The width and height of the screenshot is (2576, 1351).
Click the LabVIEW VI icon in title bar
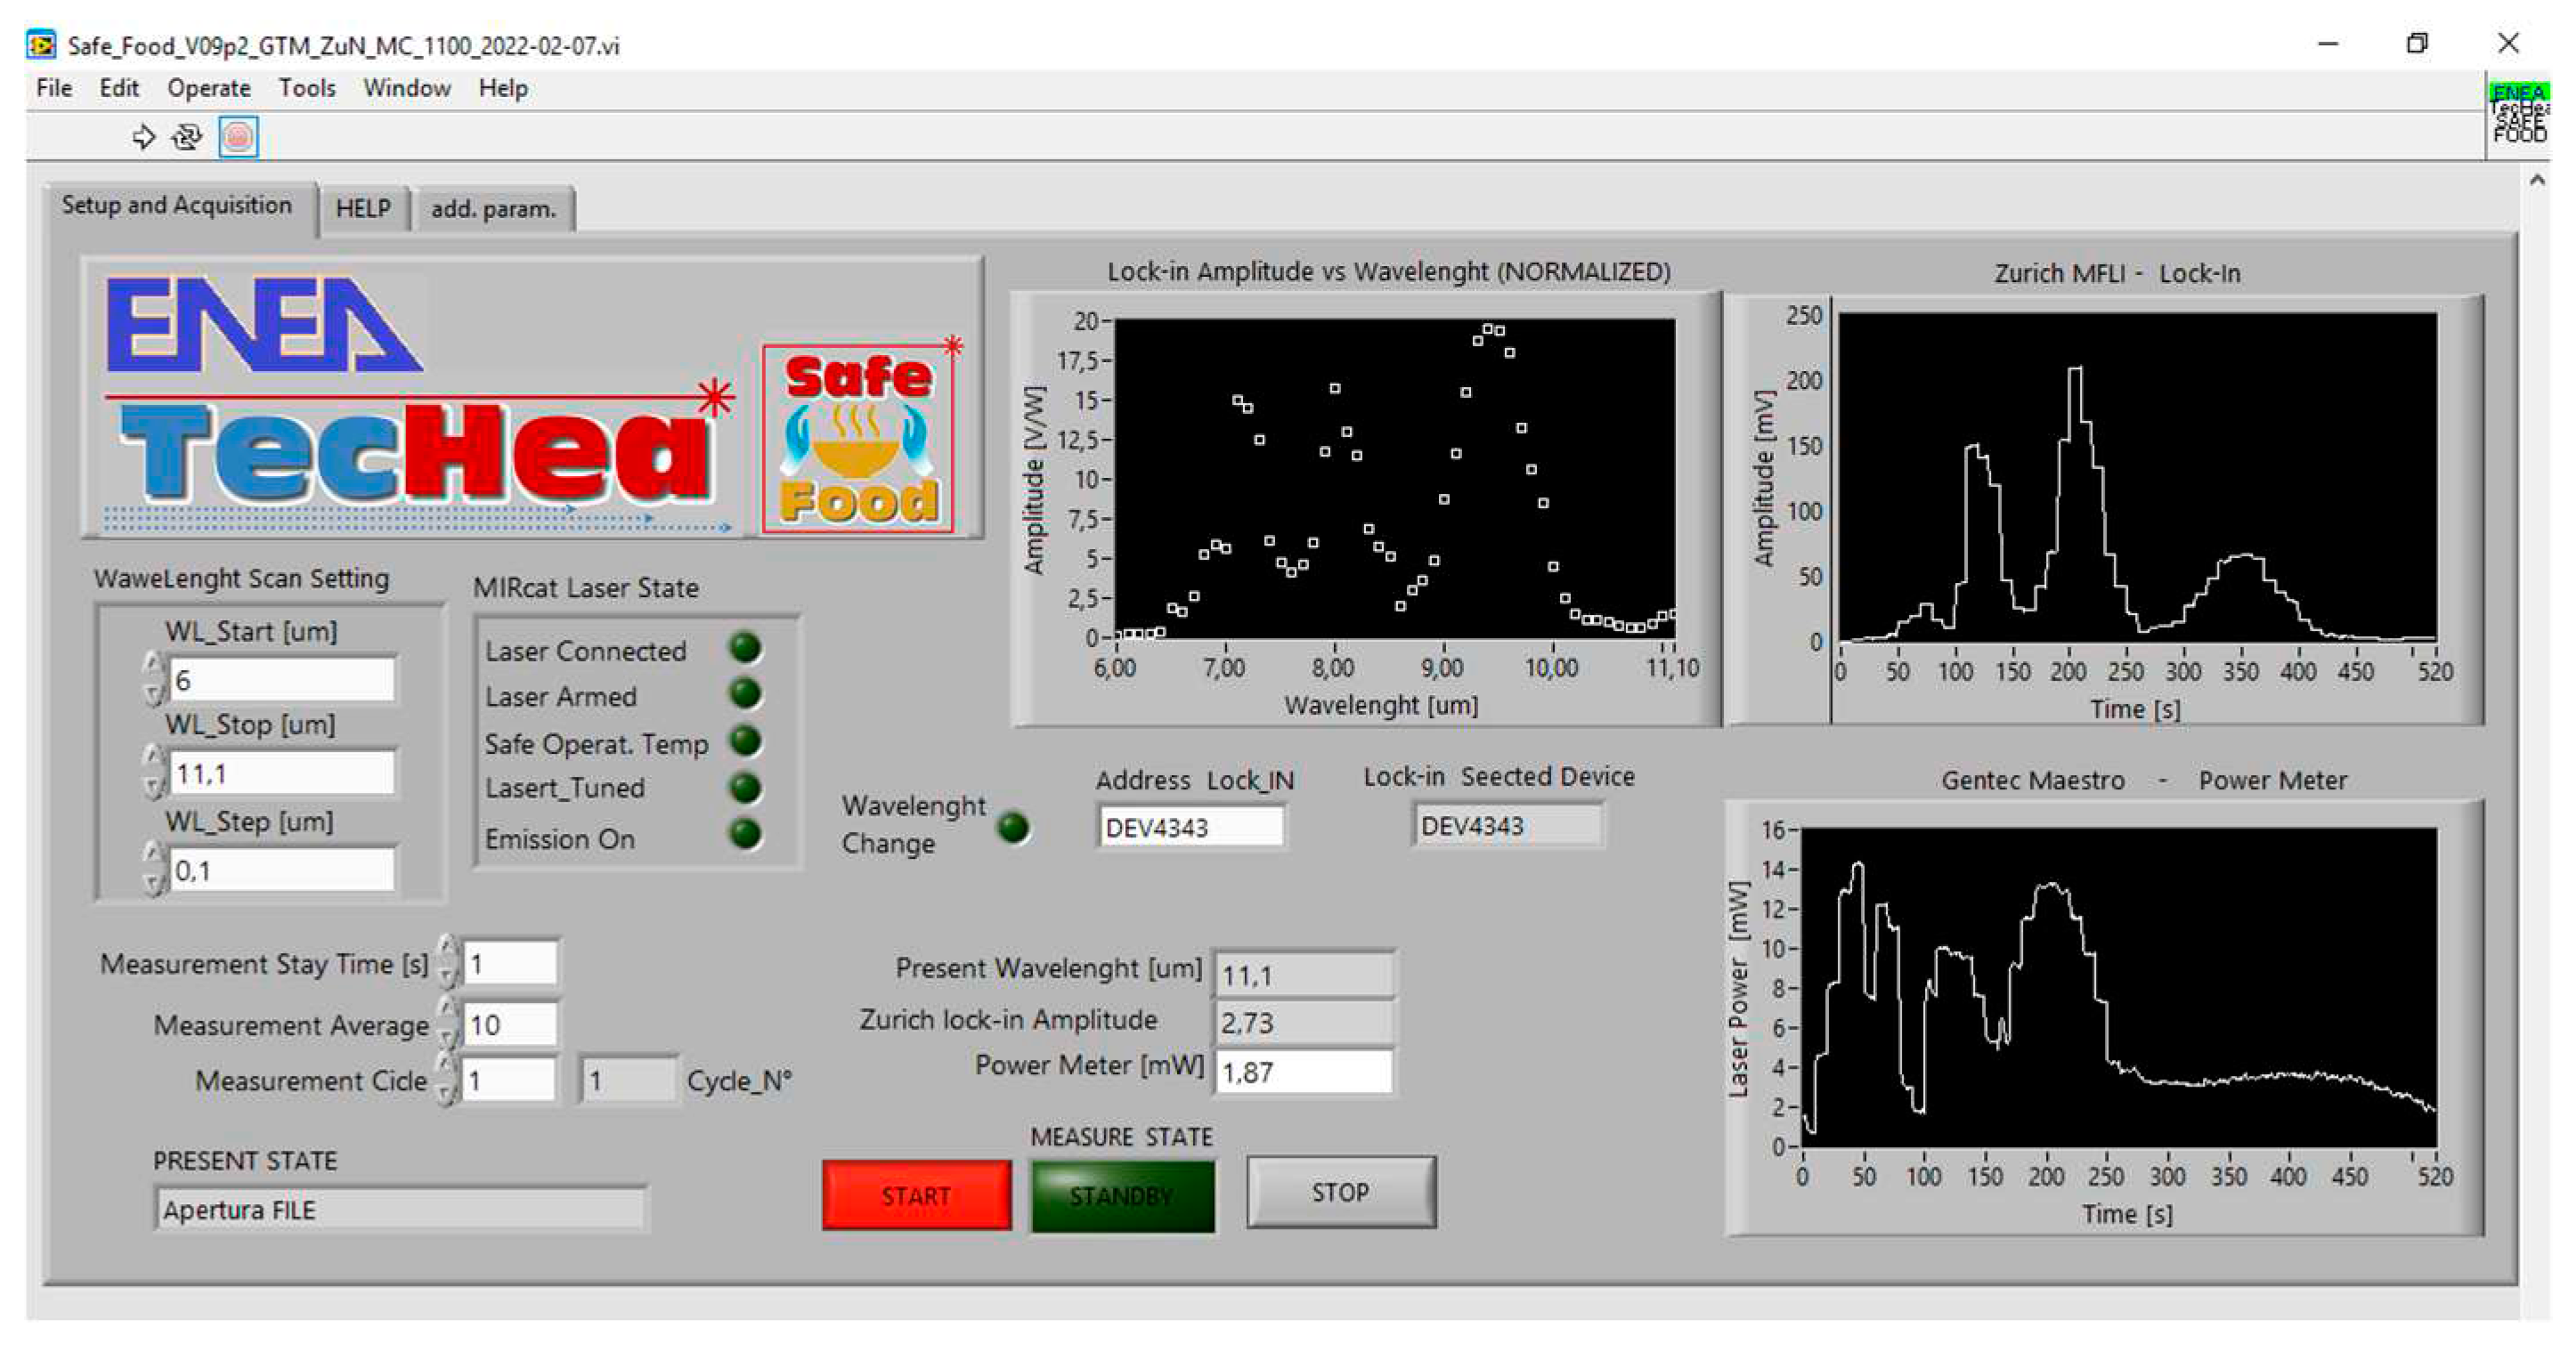pyautogui.click(x=41, y=45)
